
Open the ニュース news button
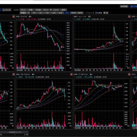pos(56,10)
